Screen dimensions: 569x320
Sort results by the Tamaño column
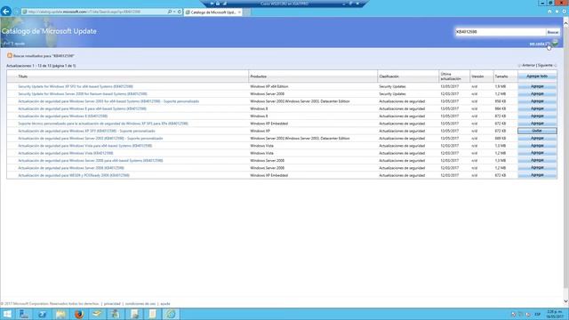(501, 76)
